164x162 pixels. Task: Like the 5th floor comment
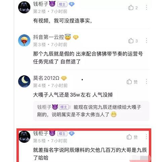tap(132, 137)
